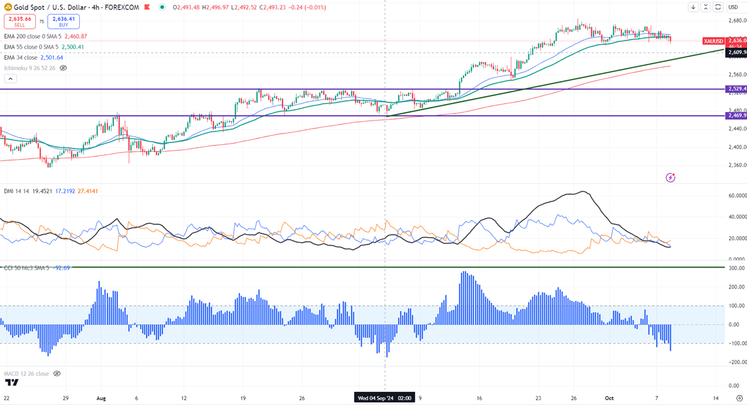Collapse the chart pane with the arrows button
Viewport: 747px width, 405px height.
706,7
